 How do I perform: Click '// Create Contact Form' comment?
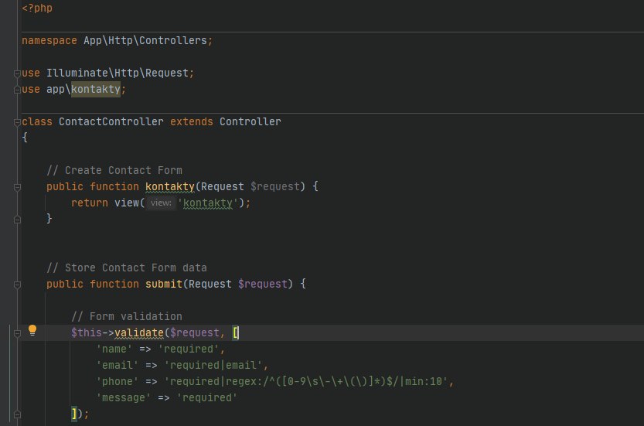point(114,170)
